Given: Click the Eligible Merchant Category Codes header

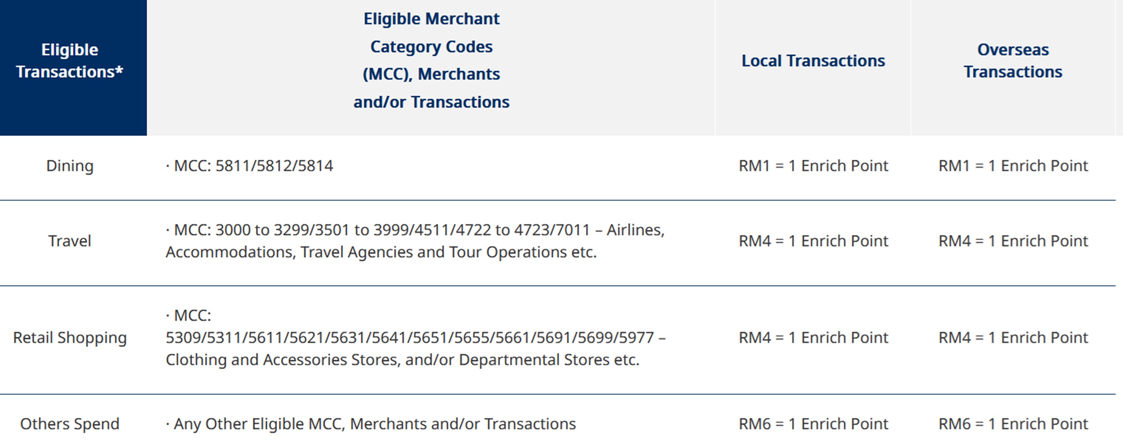Looking at the screenshot, I should point(431,60).
